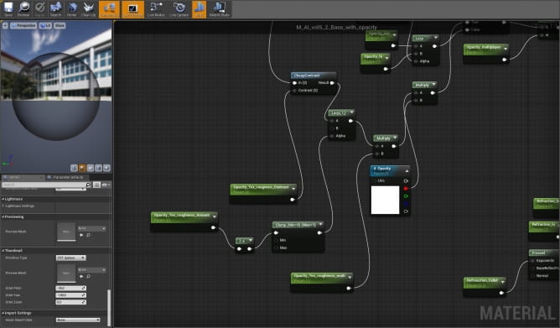Toggle the Live Preview toolbar button
Viewport: 560px width, 328px height.
(x=132, y=9)
